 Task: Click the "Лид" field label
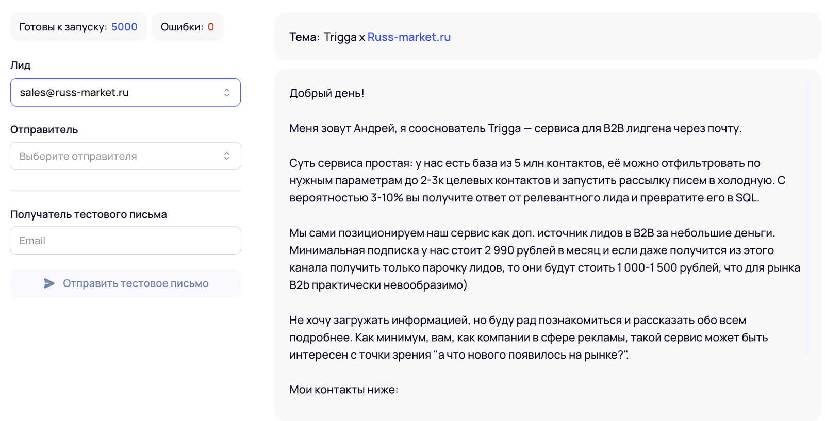pyautogui.click(x=21, y=65)
